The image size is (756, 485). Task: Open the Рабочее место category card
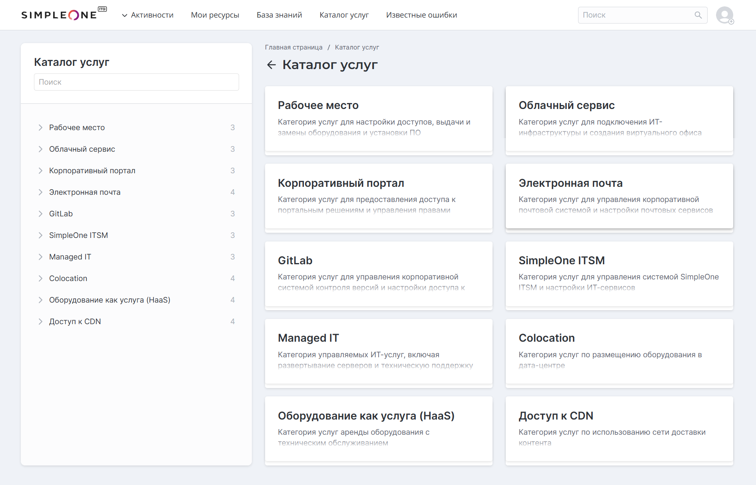[x=379, y=119]
